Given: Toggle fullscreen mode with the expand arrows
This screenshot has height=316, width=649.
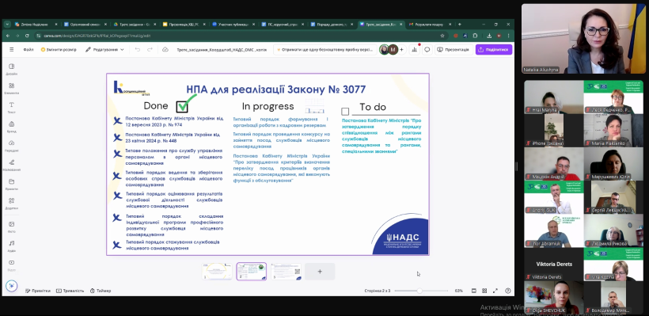Looking at the screenshot, I should coord(495,291).
